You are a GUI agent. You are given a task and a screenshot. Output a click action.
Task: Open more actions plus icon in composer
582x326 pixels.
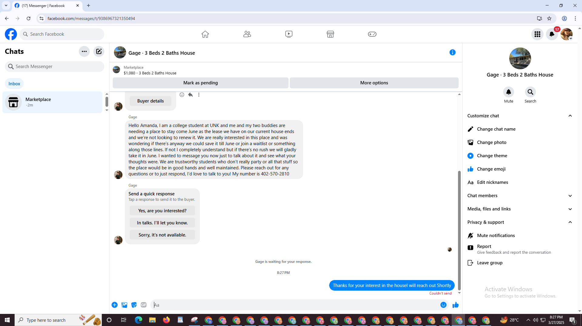pyautogui.click(x=115, y=305)
